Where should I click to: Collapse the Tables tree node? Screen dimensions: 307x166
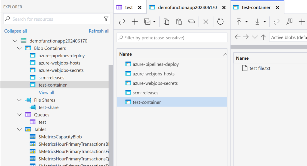click(19, 129)
